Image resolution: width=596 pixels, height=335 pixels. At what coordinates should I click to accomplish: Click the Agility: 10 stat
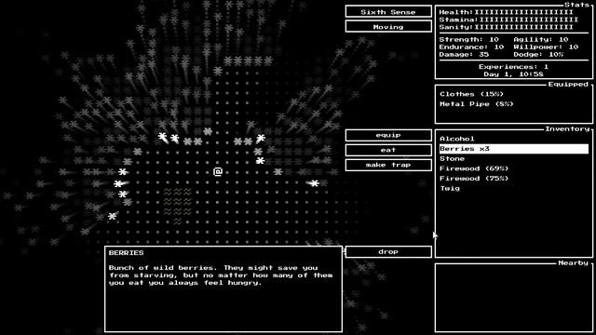541,39
